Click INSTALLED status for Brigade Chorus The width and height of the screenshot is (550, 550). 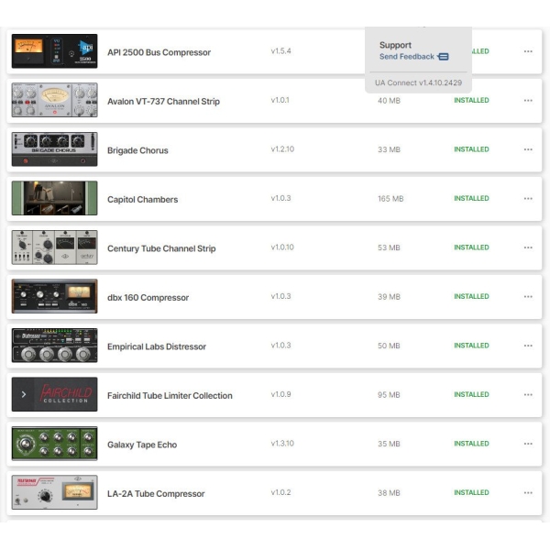pyautogui.click(x=471, y=149)
